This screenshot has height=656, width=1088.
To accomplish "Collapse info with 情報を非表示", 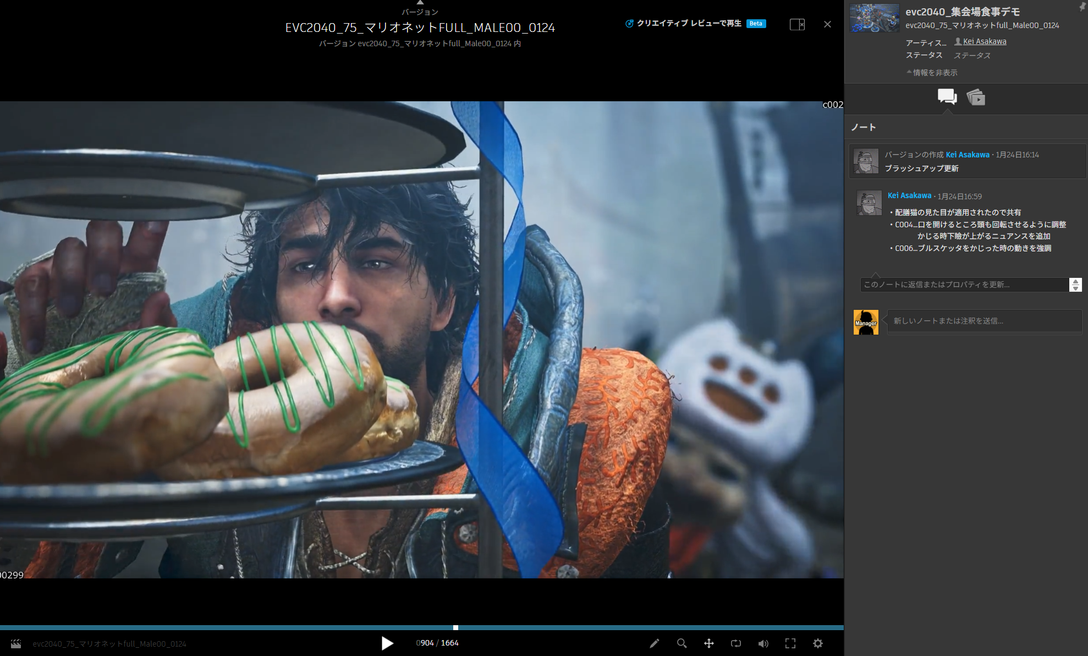I will pos(935,73).
